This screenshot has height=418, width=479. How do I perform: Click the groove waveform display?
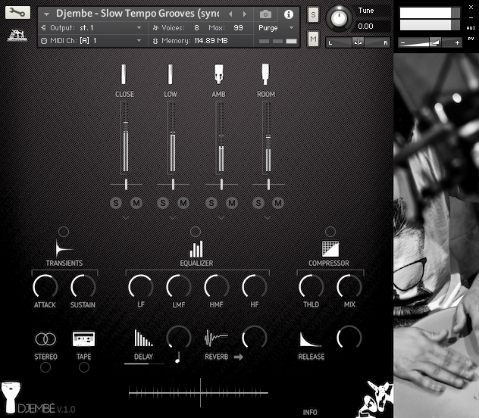click(199, 392)
